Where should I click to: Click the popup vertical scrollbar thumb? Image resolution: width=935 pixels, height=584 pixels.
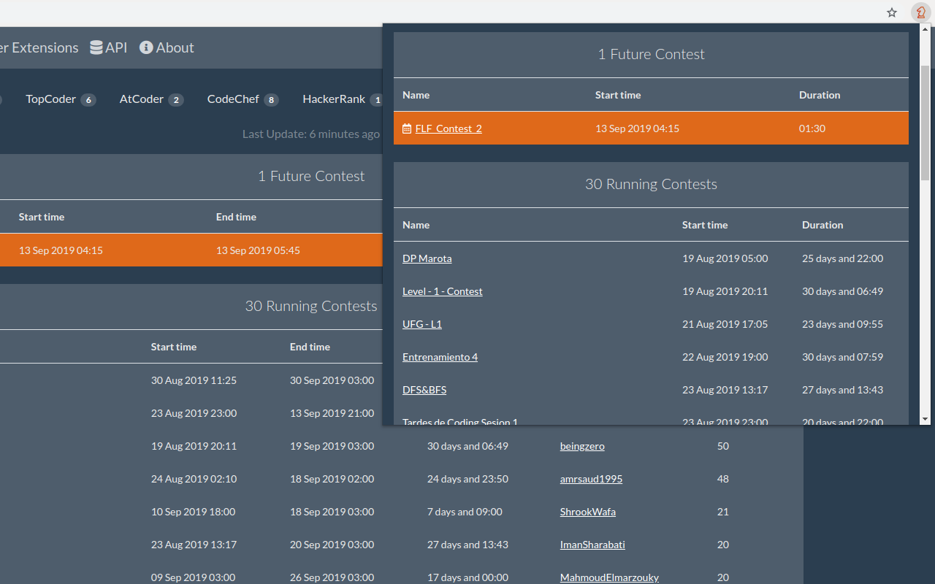point(925,123)
